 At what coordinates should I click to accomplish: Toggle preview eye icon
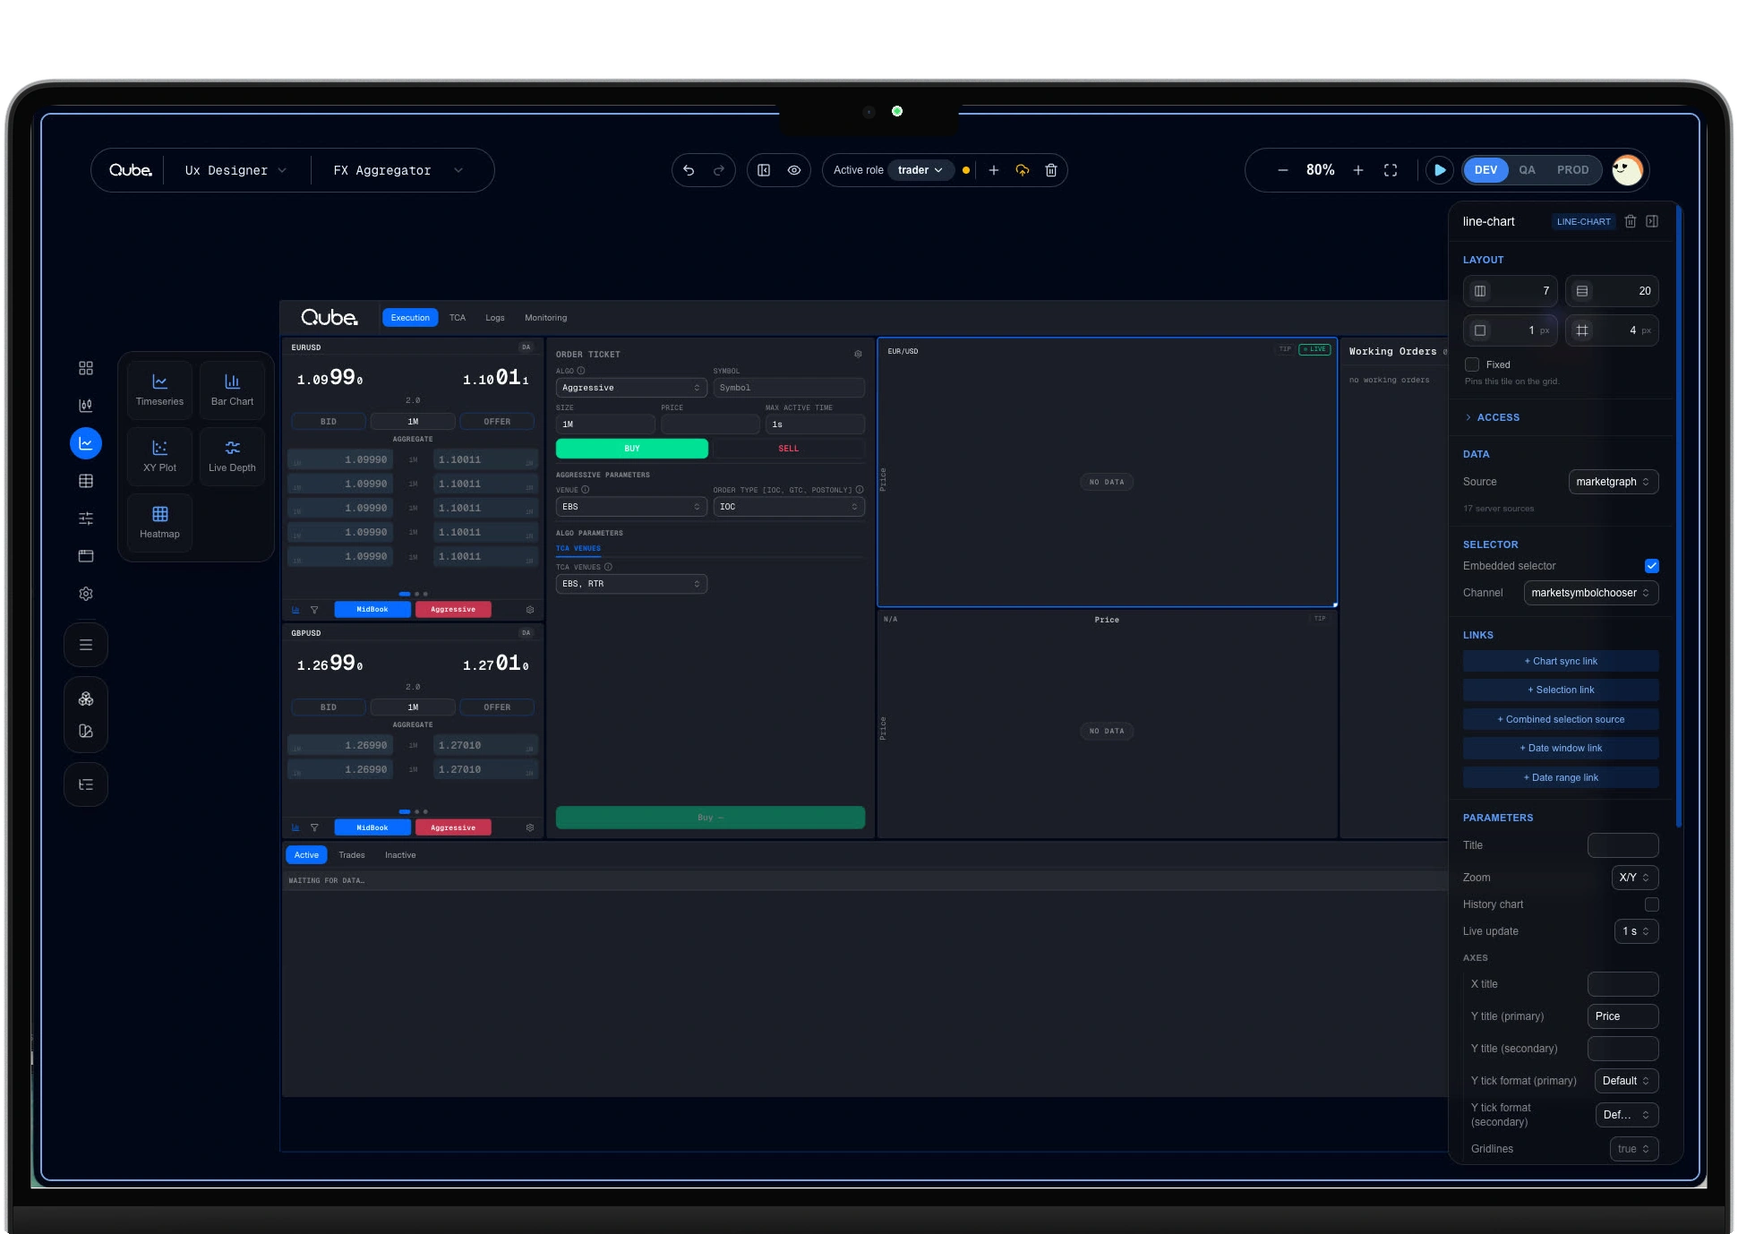[x=794, y=170]
